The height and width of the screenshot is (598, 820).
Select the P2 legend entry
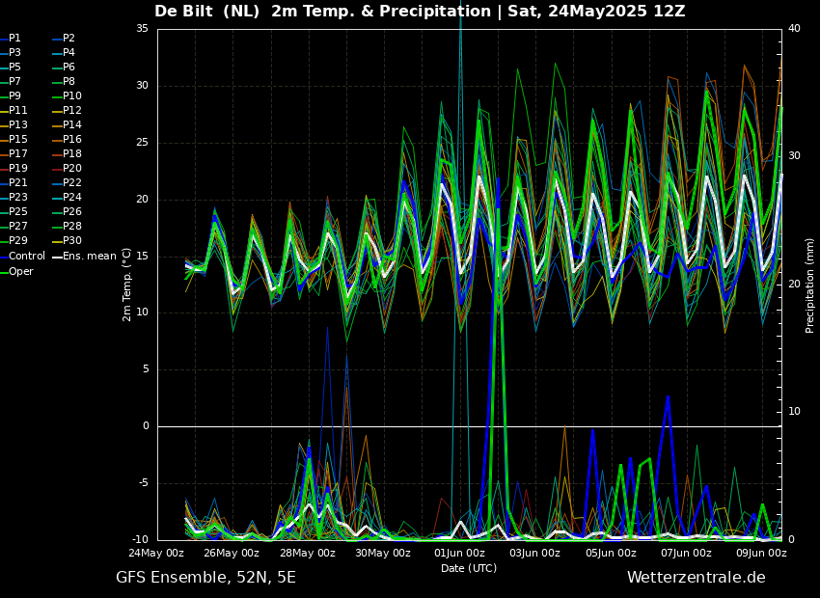coord(68,39)
